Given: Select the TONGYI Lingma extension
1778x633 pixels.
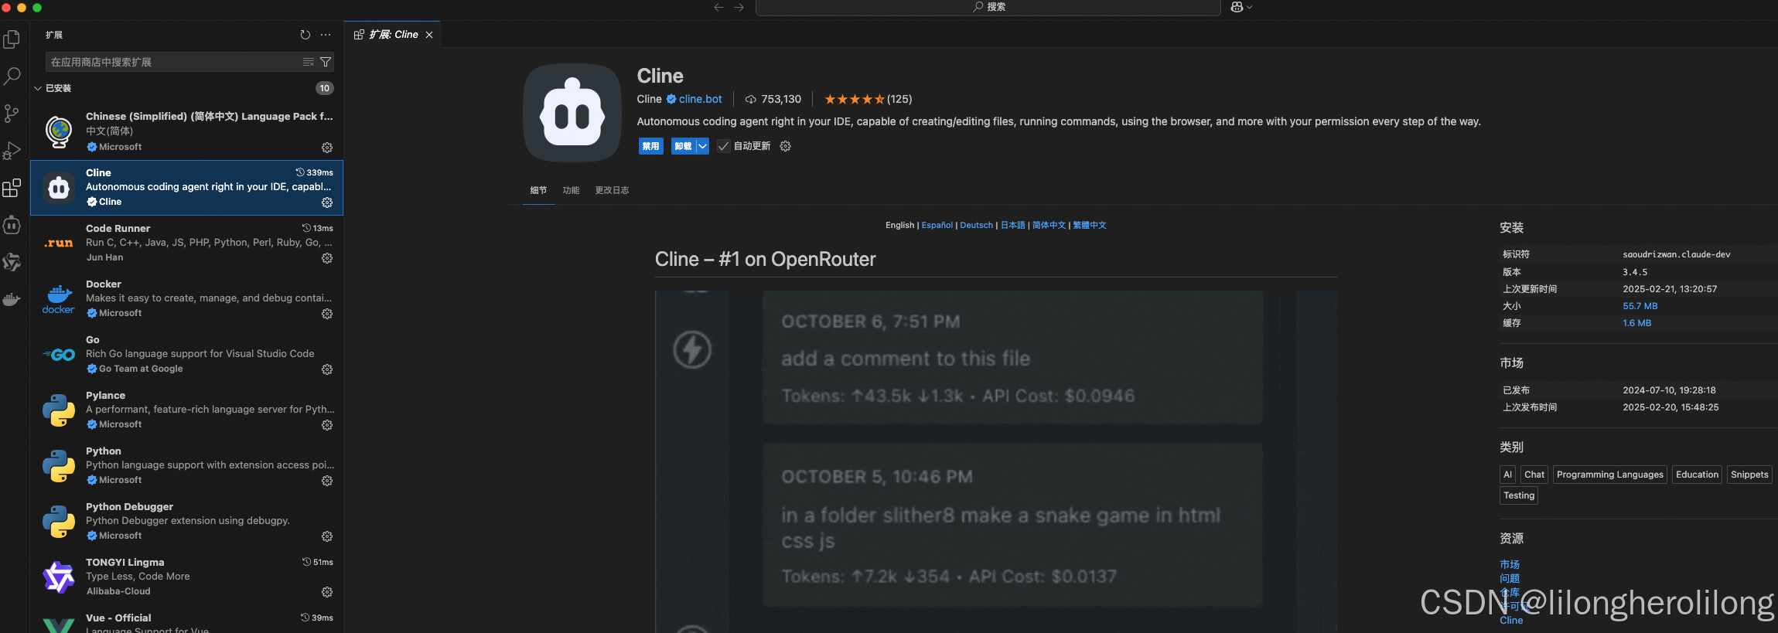Looking at the screenshot, I should pos(186,577).
